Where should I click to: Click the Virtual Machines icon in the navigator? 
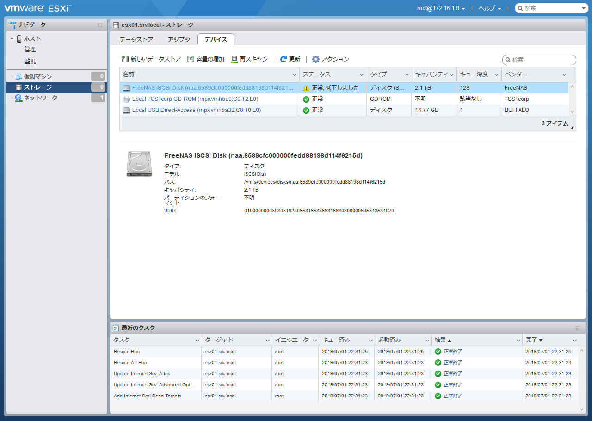[x=19, y=77]
